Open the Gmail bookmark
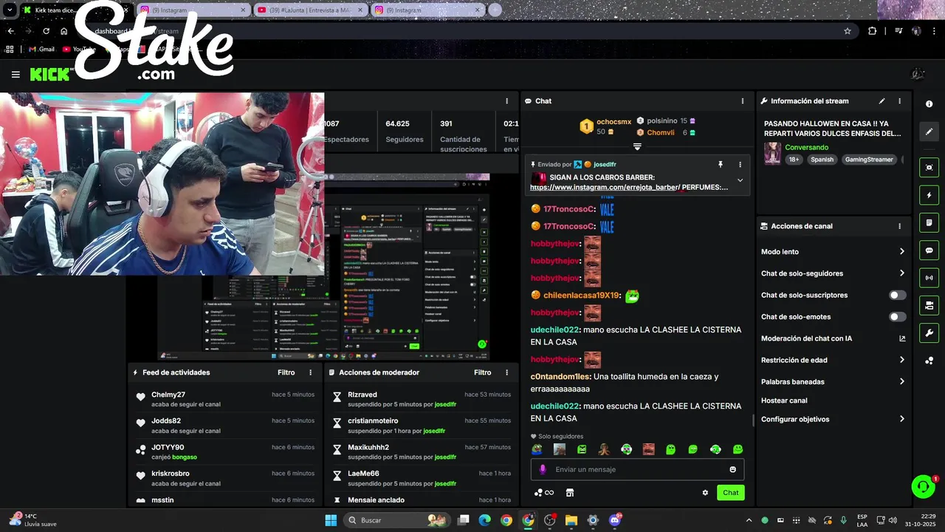The height and width of the screenshot is (532, 945). (41, 50)
